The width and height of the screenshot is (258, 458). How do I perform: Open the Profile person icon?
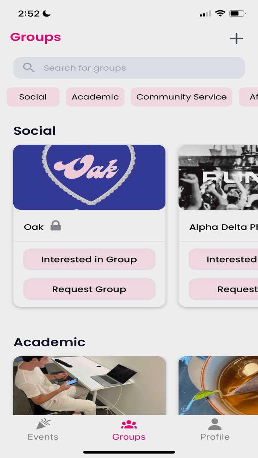[215, 424]
